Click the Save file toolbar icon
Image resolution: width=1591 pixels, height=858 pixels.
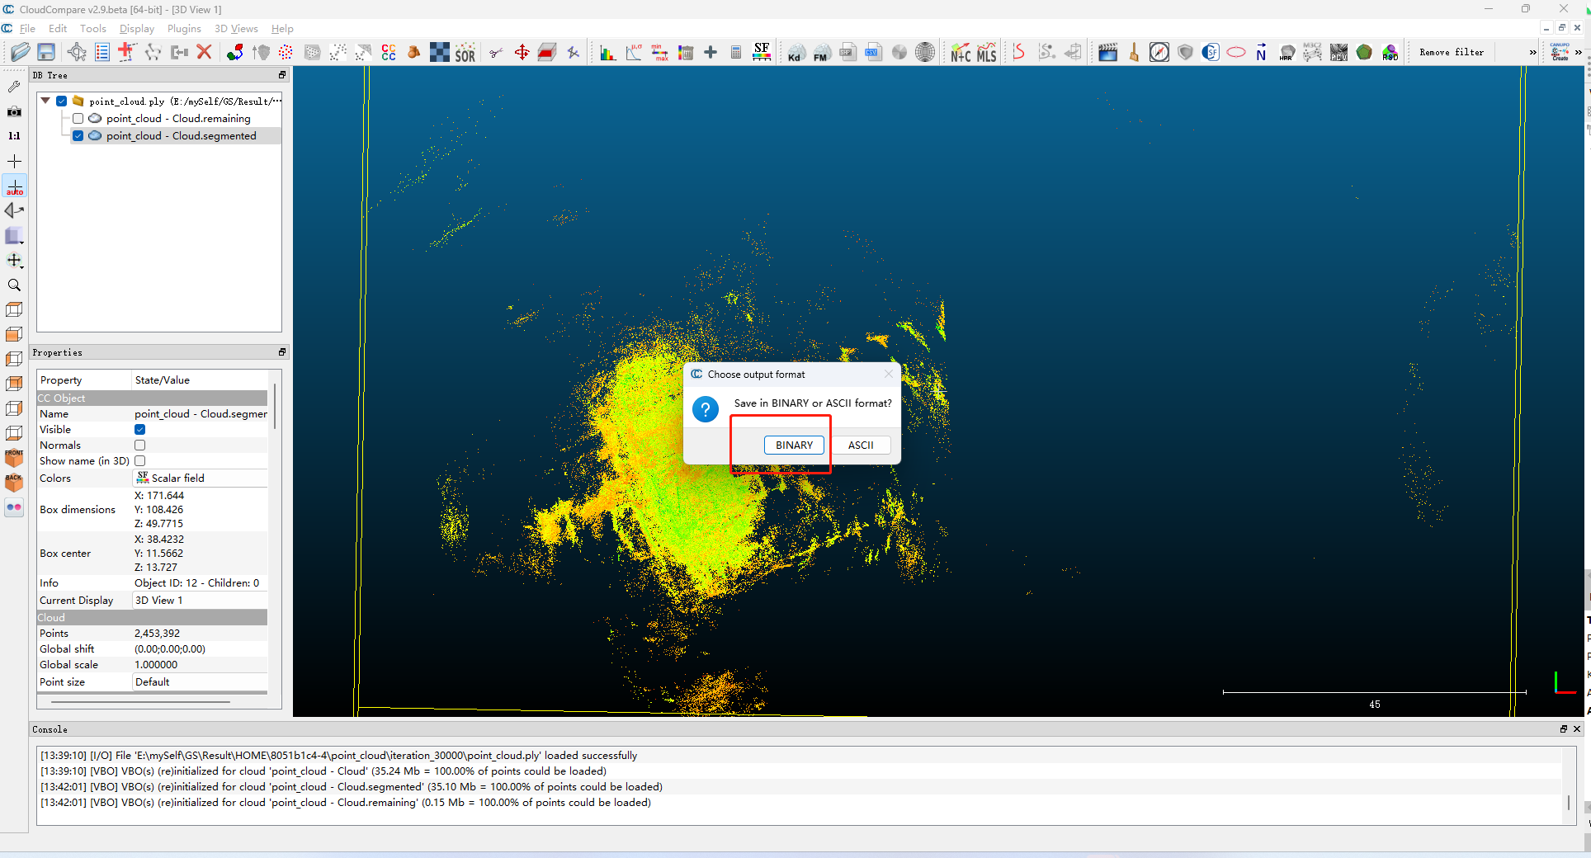[46, 52]
